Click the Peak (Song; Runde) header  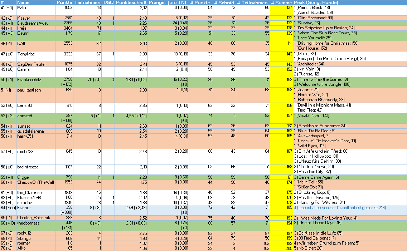(x=316, y=3)
